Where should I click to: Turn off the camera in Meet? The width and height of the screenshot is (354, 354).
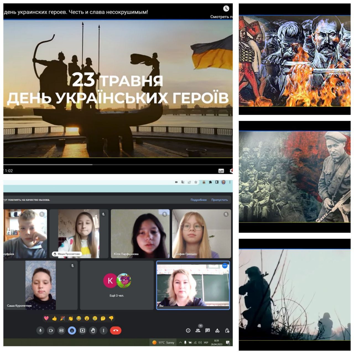(51, 330)
